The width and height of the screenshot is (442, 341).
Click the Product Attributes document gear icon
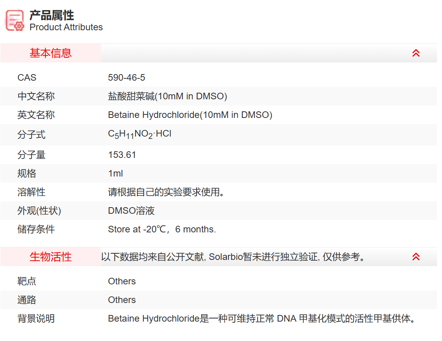point(15,20)
